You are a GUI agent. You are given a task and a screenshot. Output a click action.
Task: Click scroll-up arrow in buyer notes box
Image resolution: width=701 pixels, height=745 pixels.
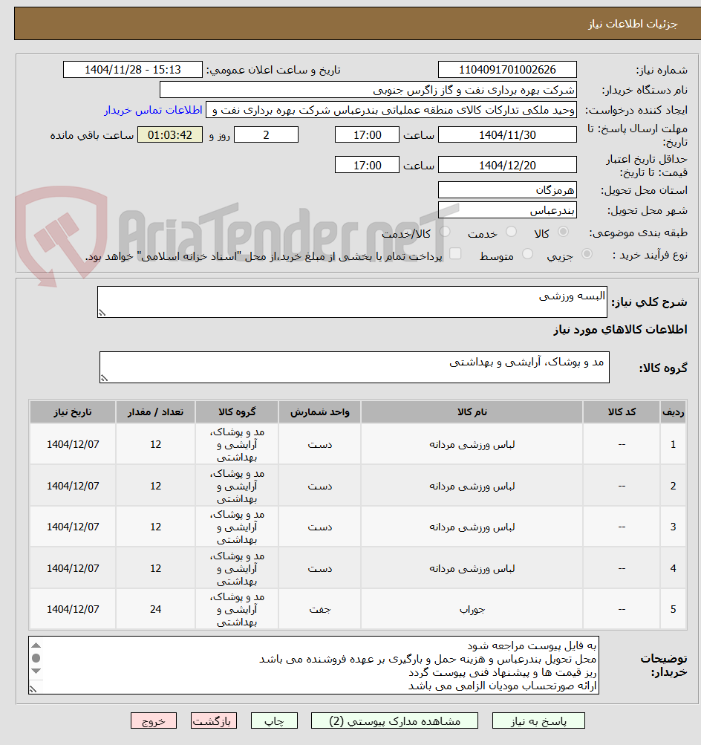[36, 645]
